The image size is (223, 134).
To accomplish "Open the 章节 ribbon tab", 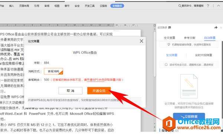I will point(67,6).
